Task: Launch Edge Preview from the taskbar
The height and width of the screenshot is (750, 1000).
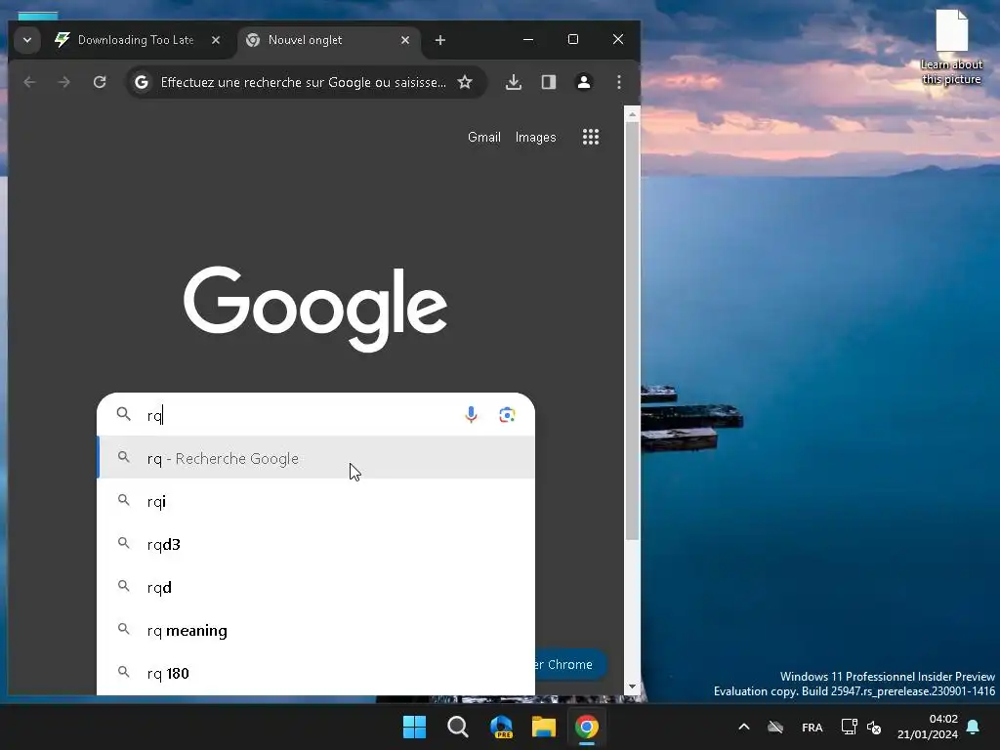Action: pyautogui.click(x=501, y=727)
